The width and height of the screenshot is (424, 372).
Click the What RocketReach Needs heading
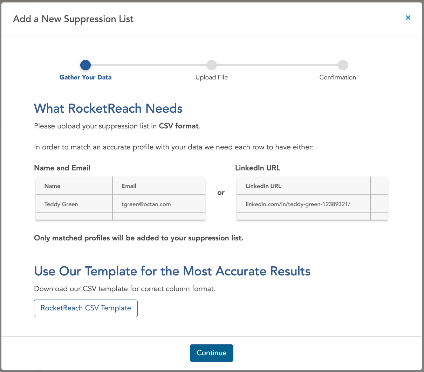pos(108,108)
